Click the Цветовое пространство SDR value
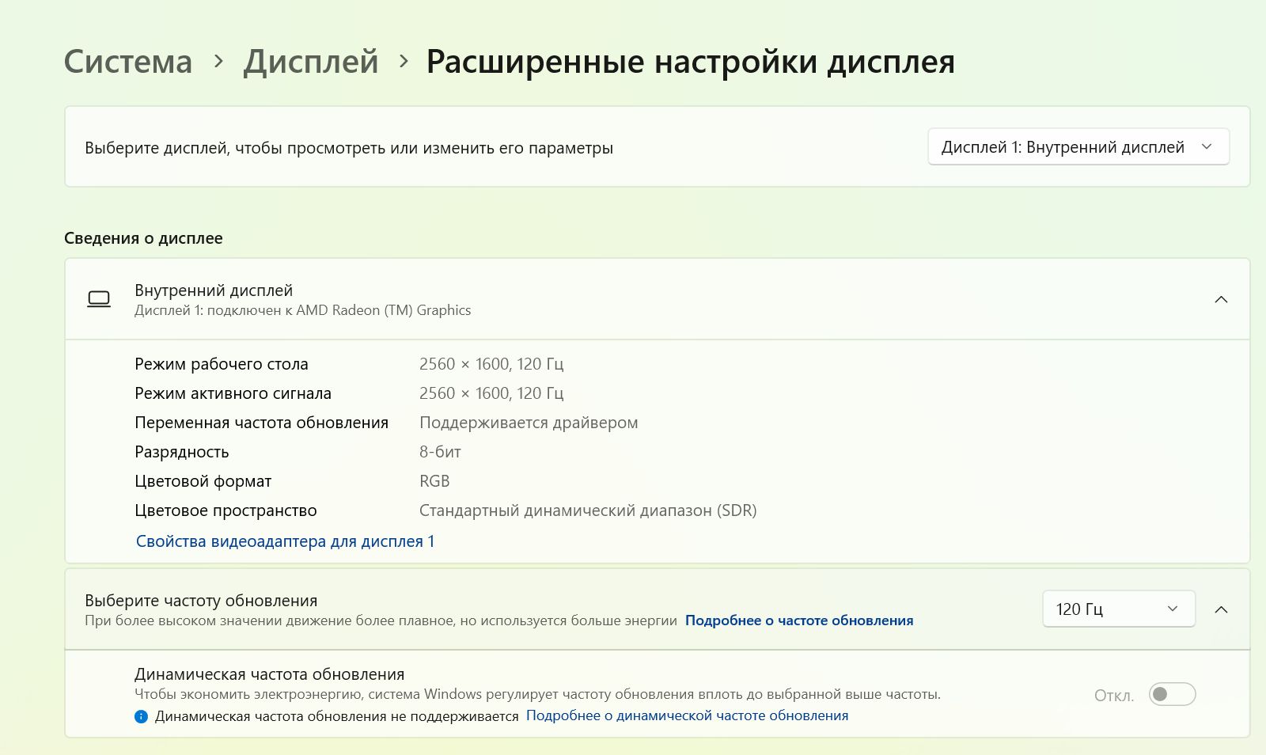Viewport: 1266px width, 755px height. [588, 510]
